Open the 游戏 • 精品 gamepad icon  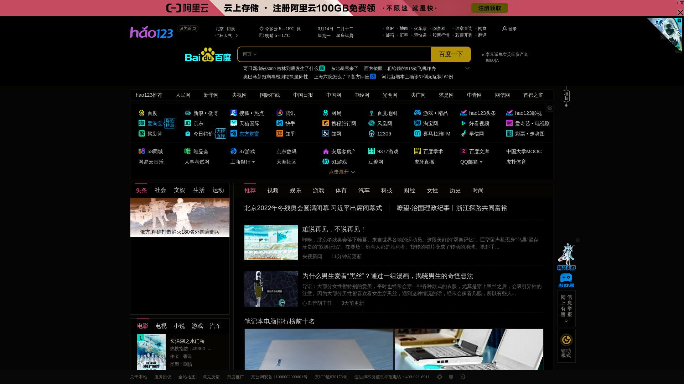[x=418, y=113]
